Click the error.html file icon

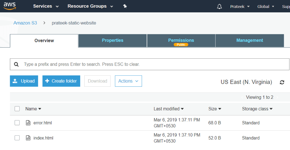28,123
